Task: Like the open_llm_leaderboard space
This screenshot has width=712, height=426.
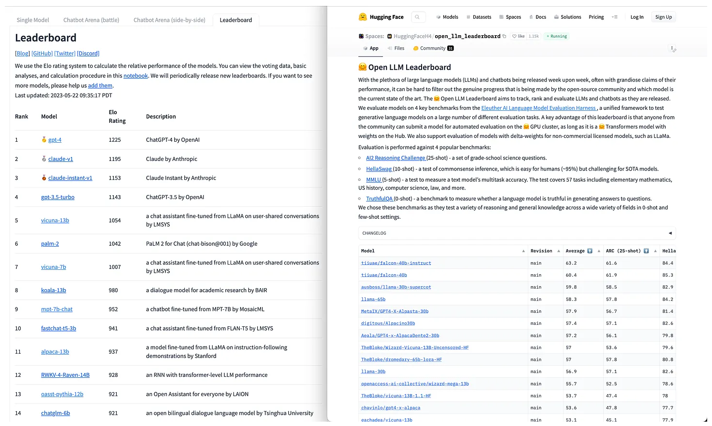Action: [519, 36]
